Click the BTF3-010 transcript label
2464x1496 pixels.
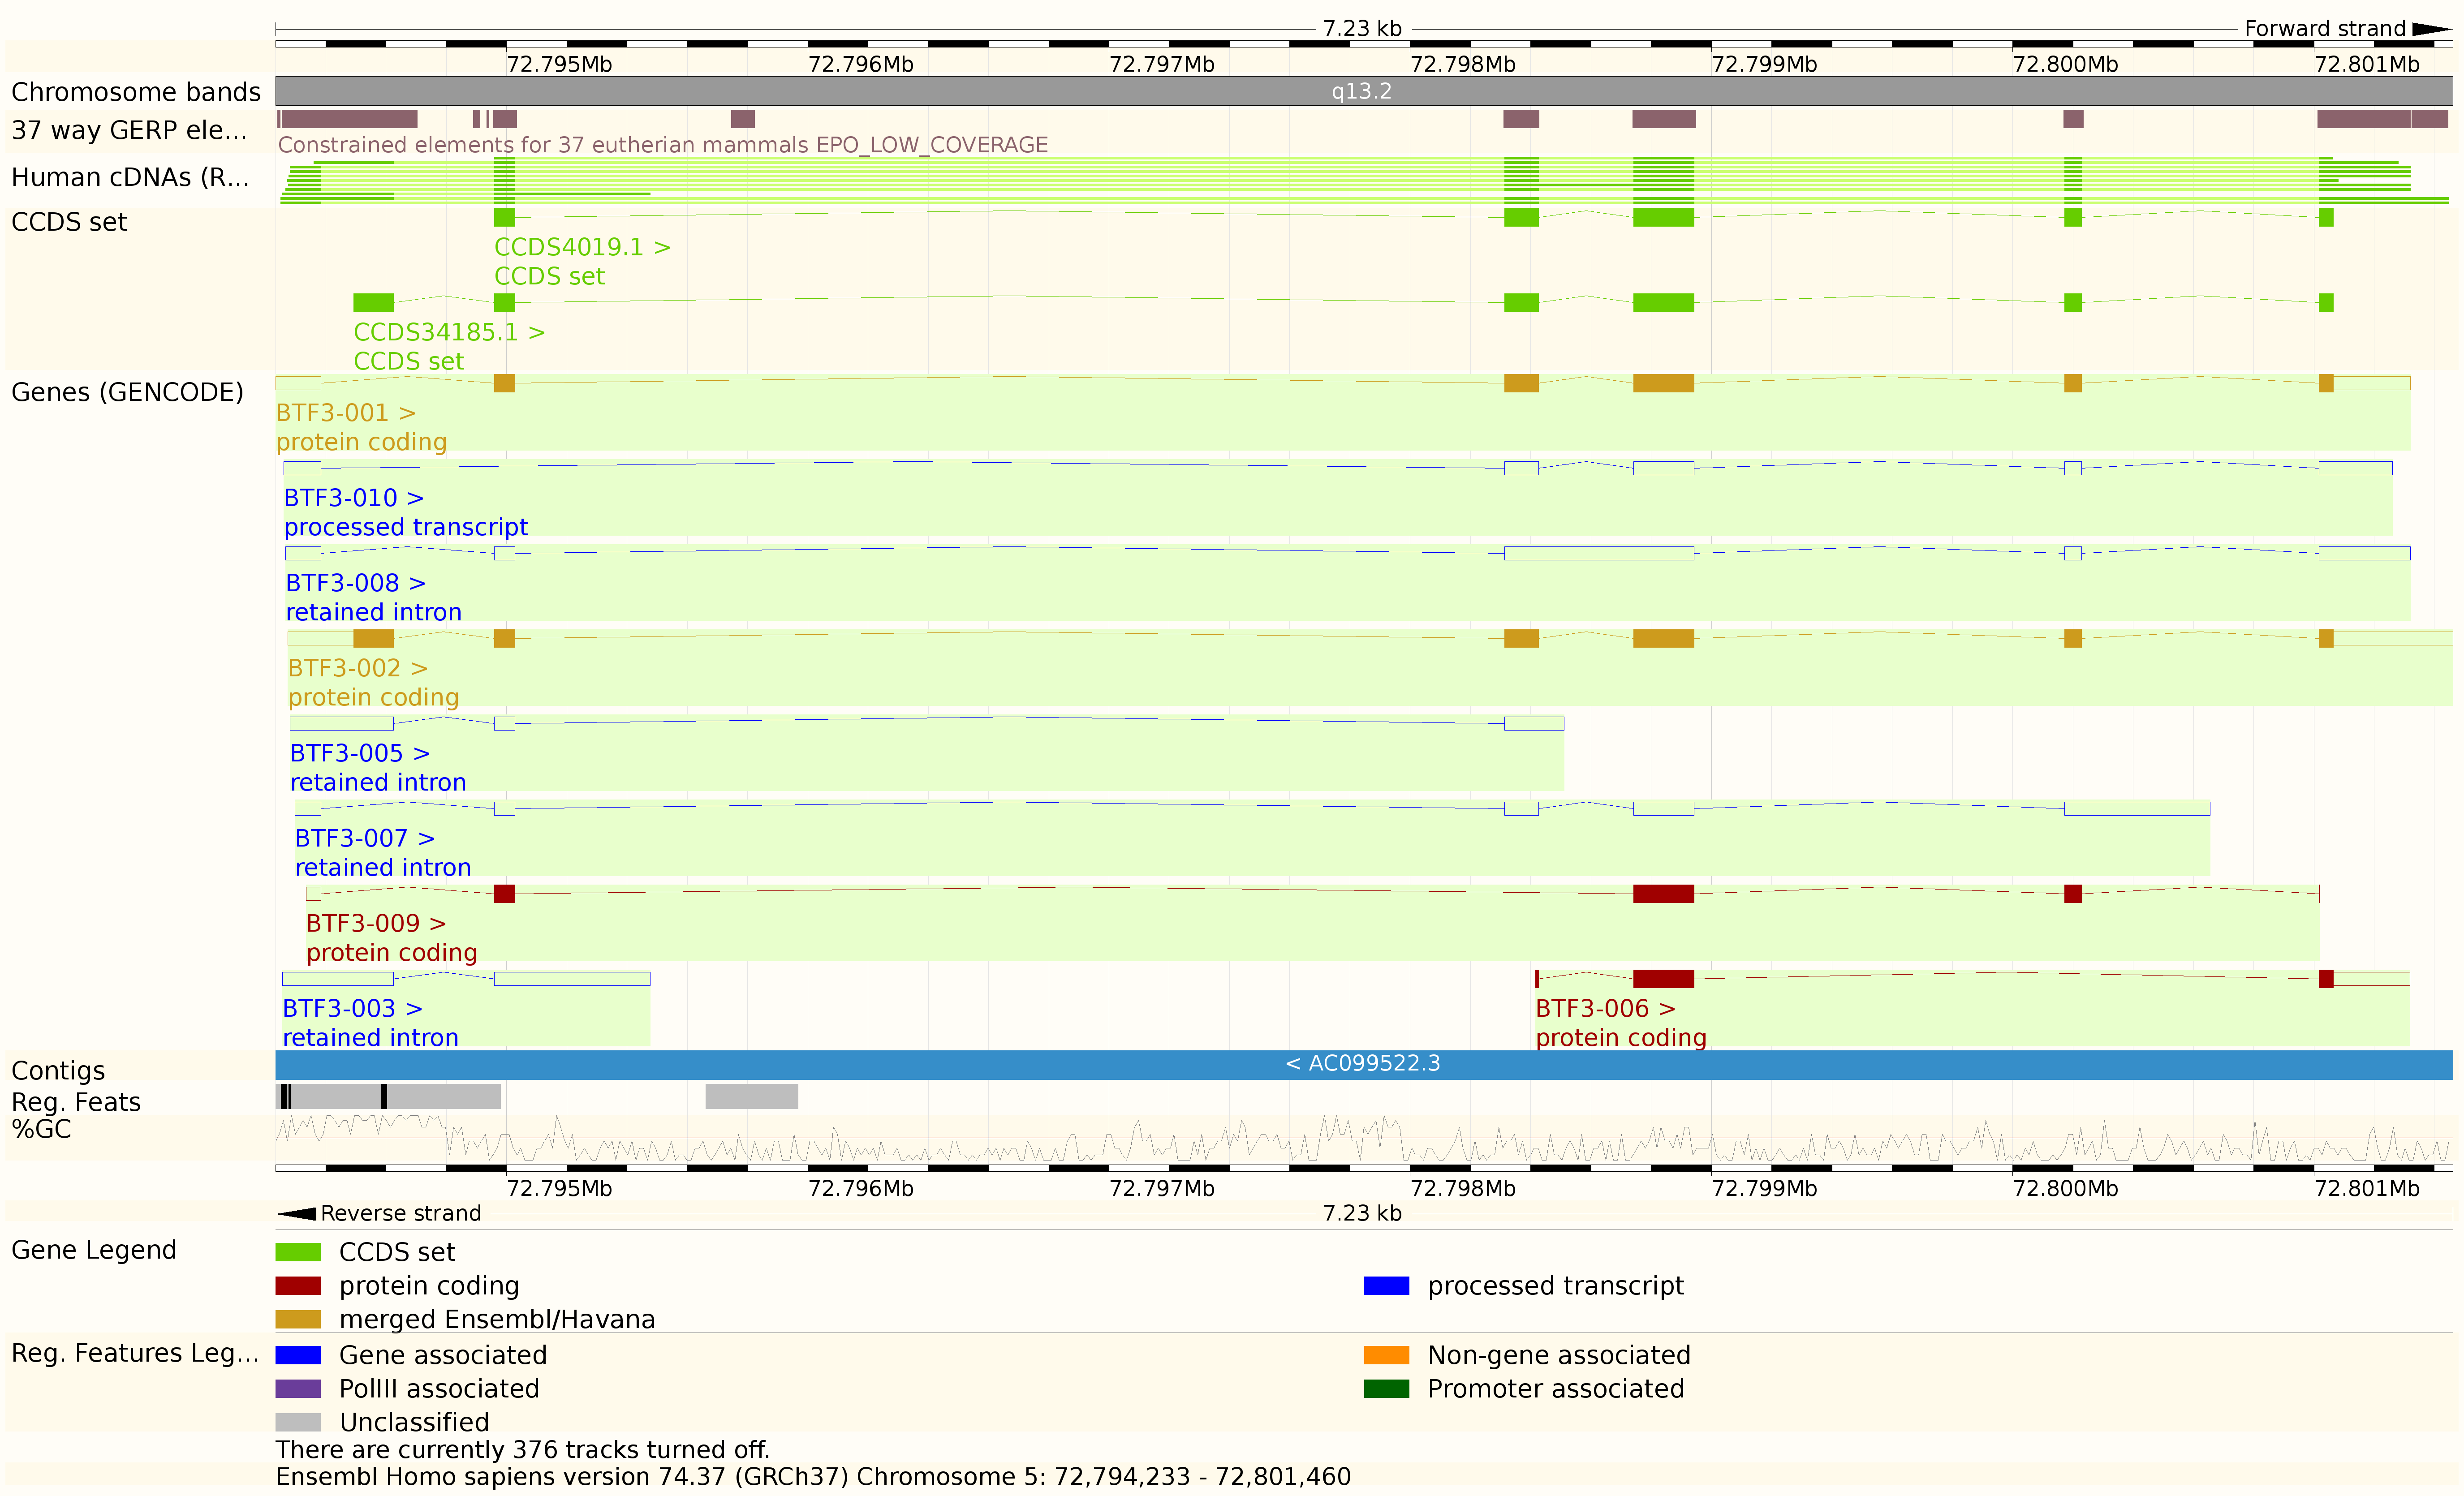[354, 498]
